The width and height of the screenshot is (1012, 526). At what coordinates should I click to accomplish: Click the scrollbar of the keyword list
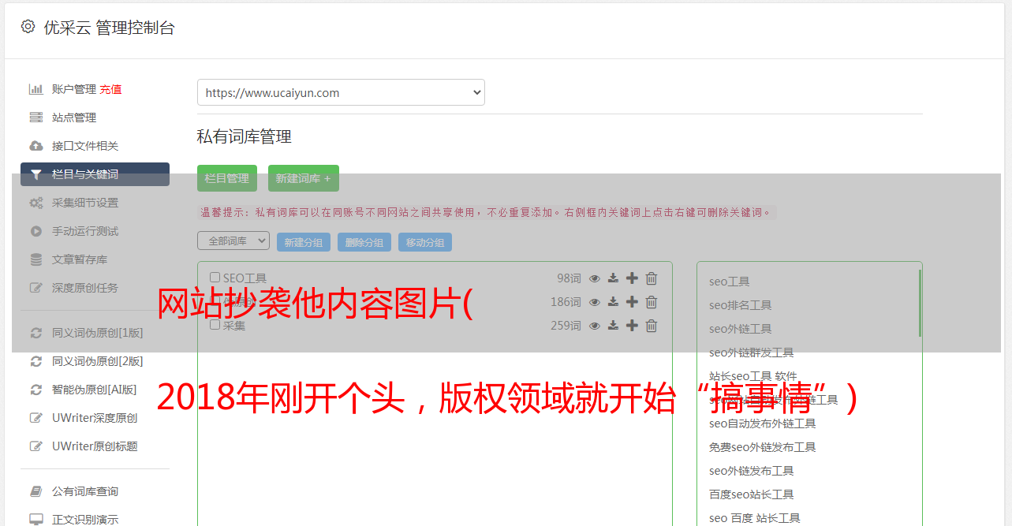pyautogui.click(x=920, y=303)
